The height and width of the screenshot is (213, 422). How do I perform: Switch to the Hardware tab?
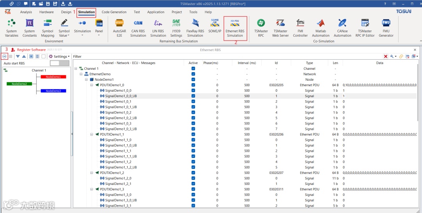click(46, 12)
